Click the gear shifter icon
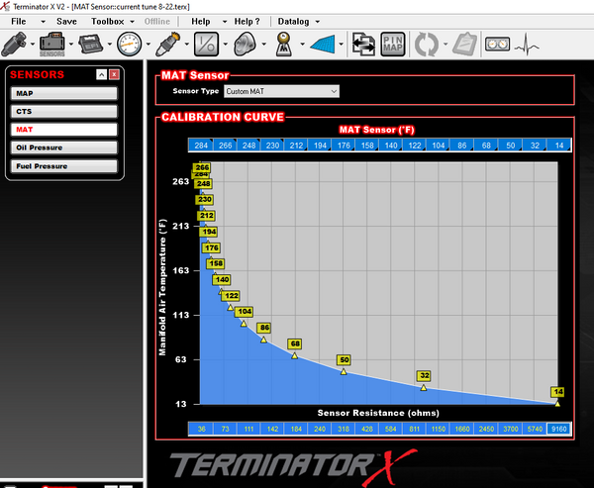The width and height of the screenshot is (594, 488). (x=283, y=44)
